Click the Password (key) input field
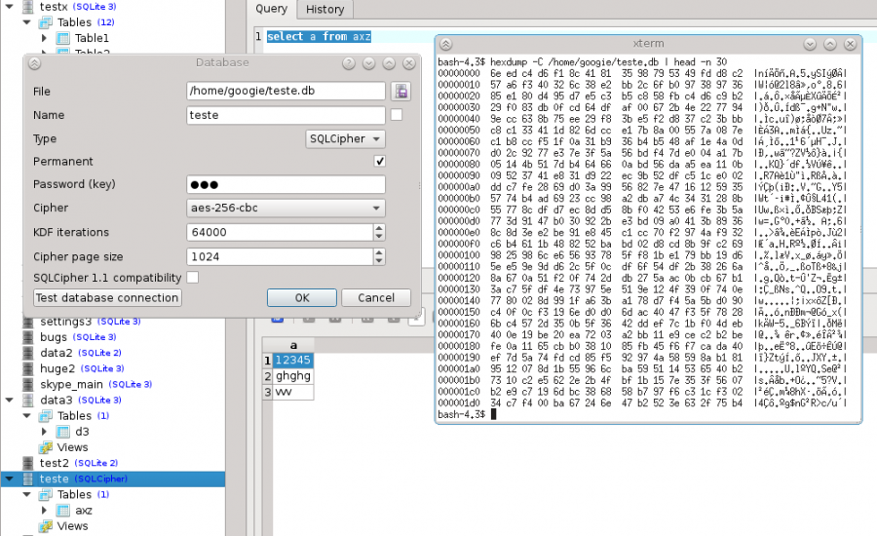 (286, 185)
